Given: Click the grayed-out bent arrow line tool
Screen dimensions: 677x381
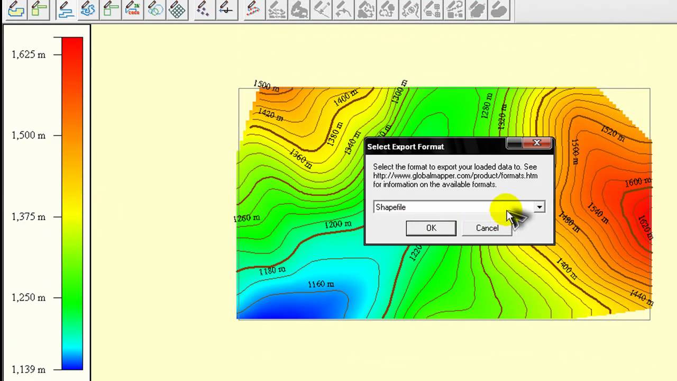Looking at the screenshot, I should (x=343, y=9).
